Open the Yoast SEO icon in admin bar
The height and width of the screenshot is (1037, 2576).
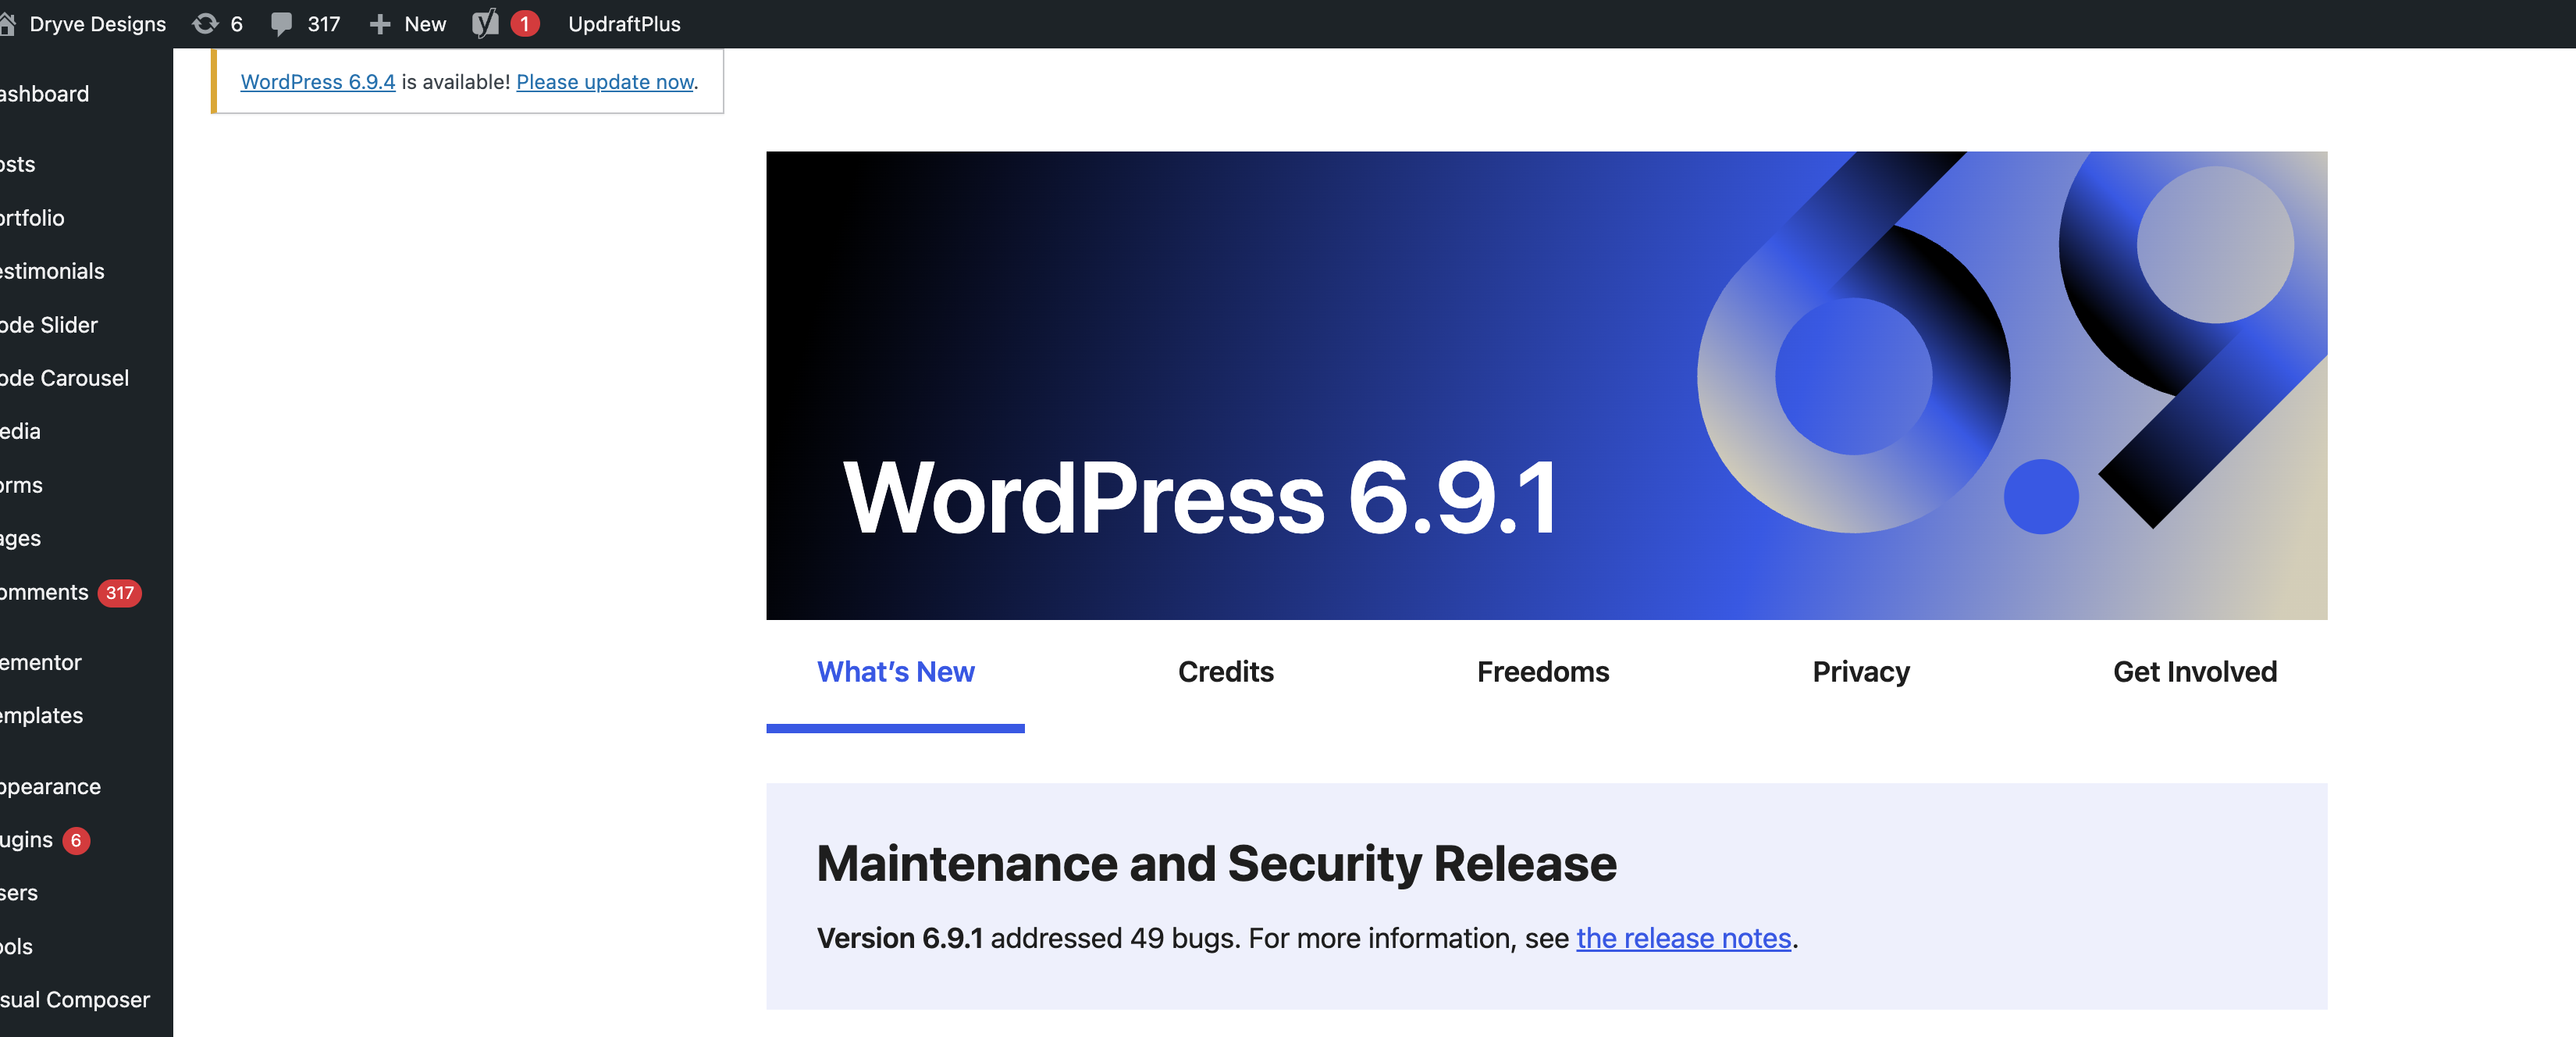[485, 23]
